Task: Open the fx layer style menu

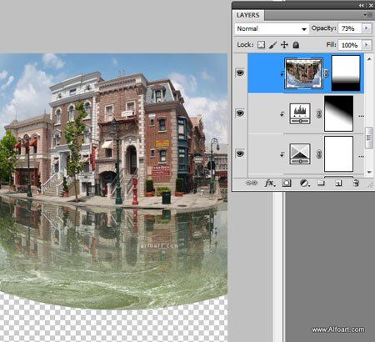Action: tap(269, 183)
